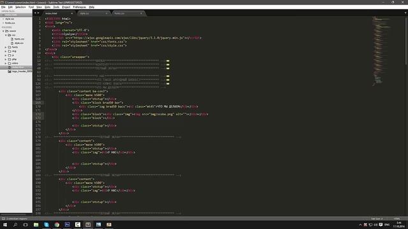Expand the video folder
The width and height of the screenshot is (408, 229).
coord(6,63)
